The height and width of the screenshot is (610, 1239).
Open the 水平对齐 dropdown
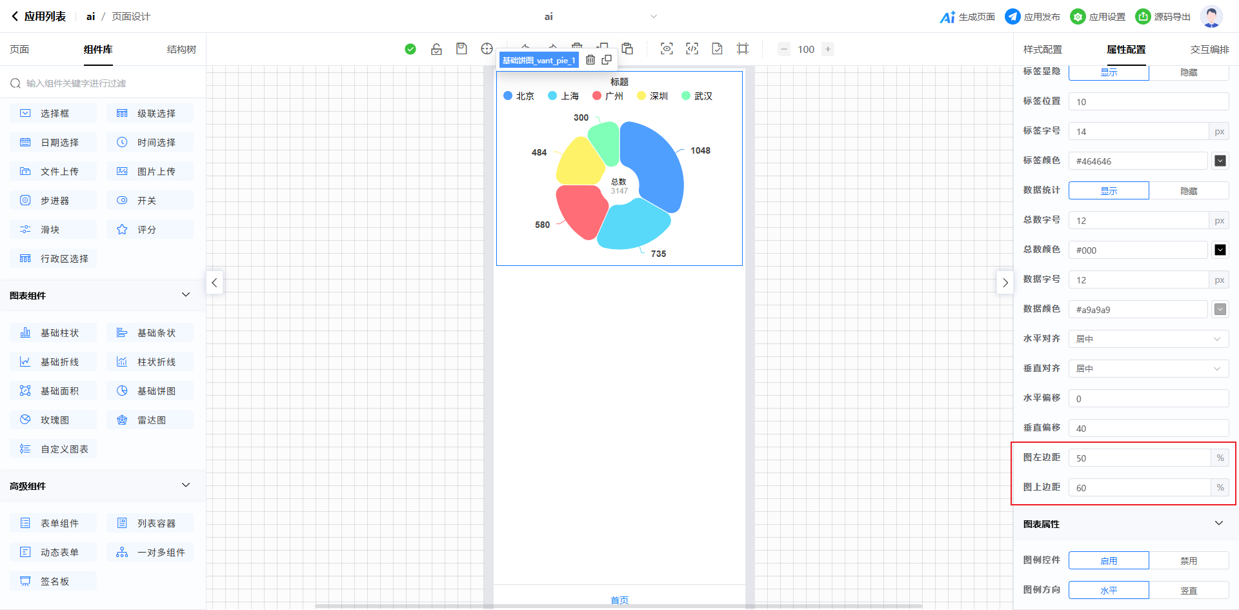point(1148,339)
